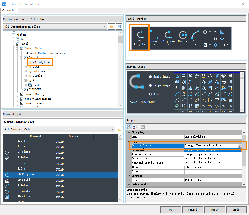This screenshot has width=249, height=215.
Task: Collapse the Access section in Properties
Action: 129,176
